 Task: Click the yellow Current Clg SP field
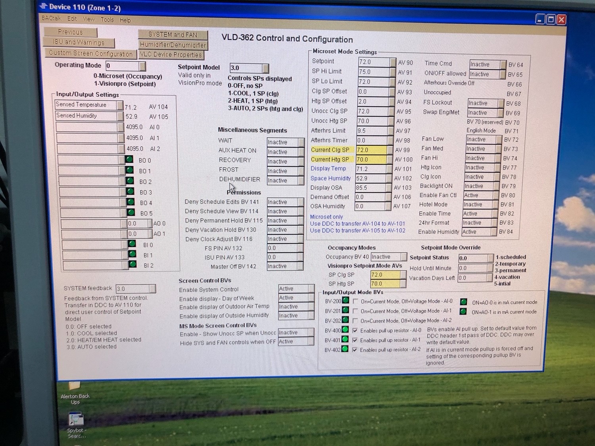point(372,150)
